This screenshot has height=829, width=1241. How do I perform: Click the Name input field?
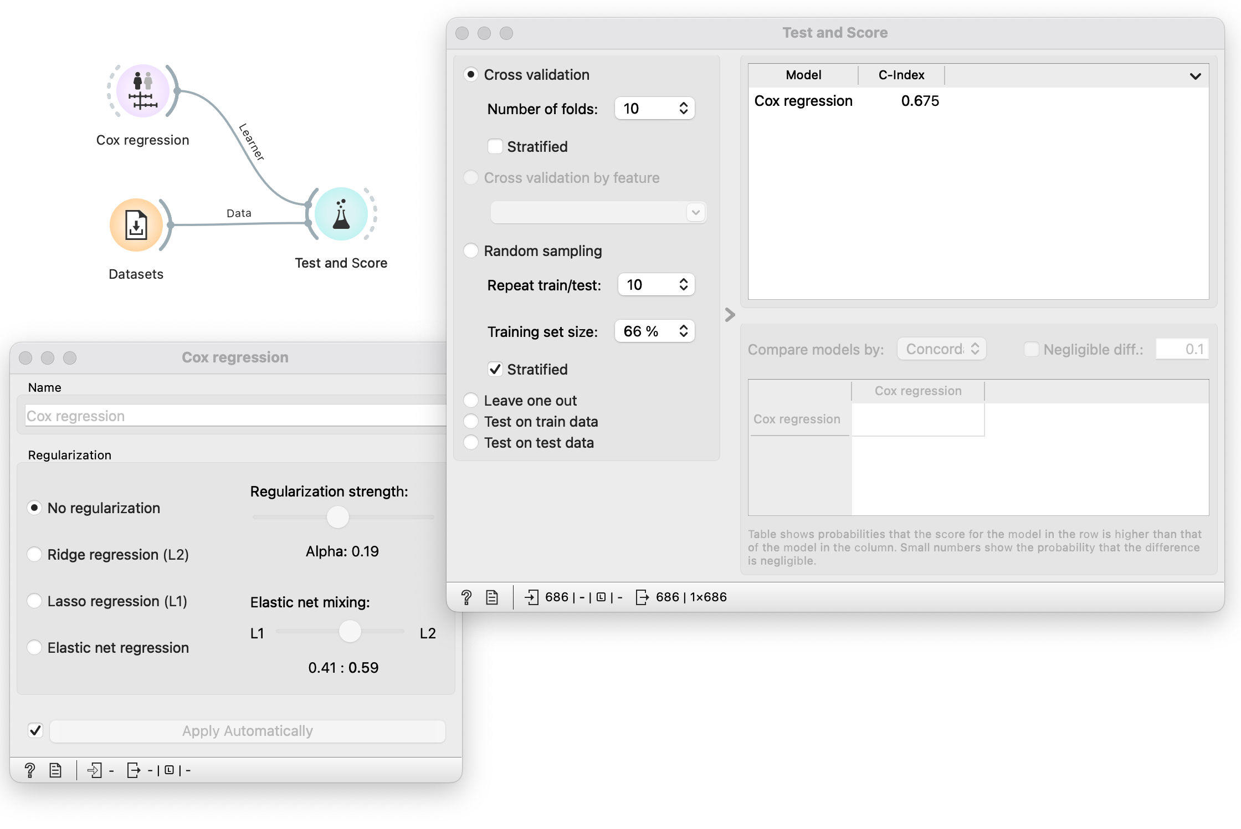[x=236, y=416]
